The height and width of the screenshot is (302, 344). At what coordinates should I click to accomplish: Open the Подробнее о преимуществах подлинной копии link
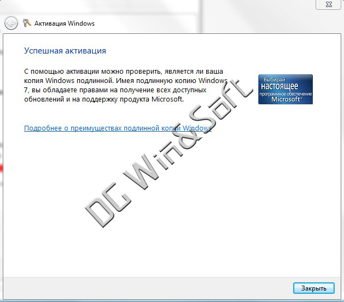pyautogui.click(x=118, y=128)
